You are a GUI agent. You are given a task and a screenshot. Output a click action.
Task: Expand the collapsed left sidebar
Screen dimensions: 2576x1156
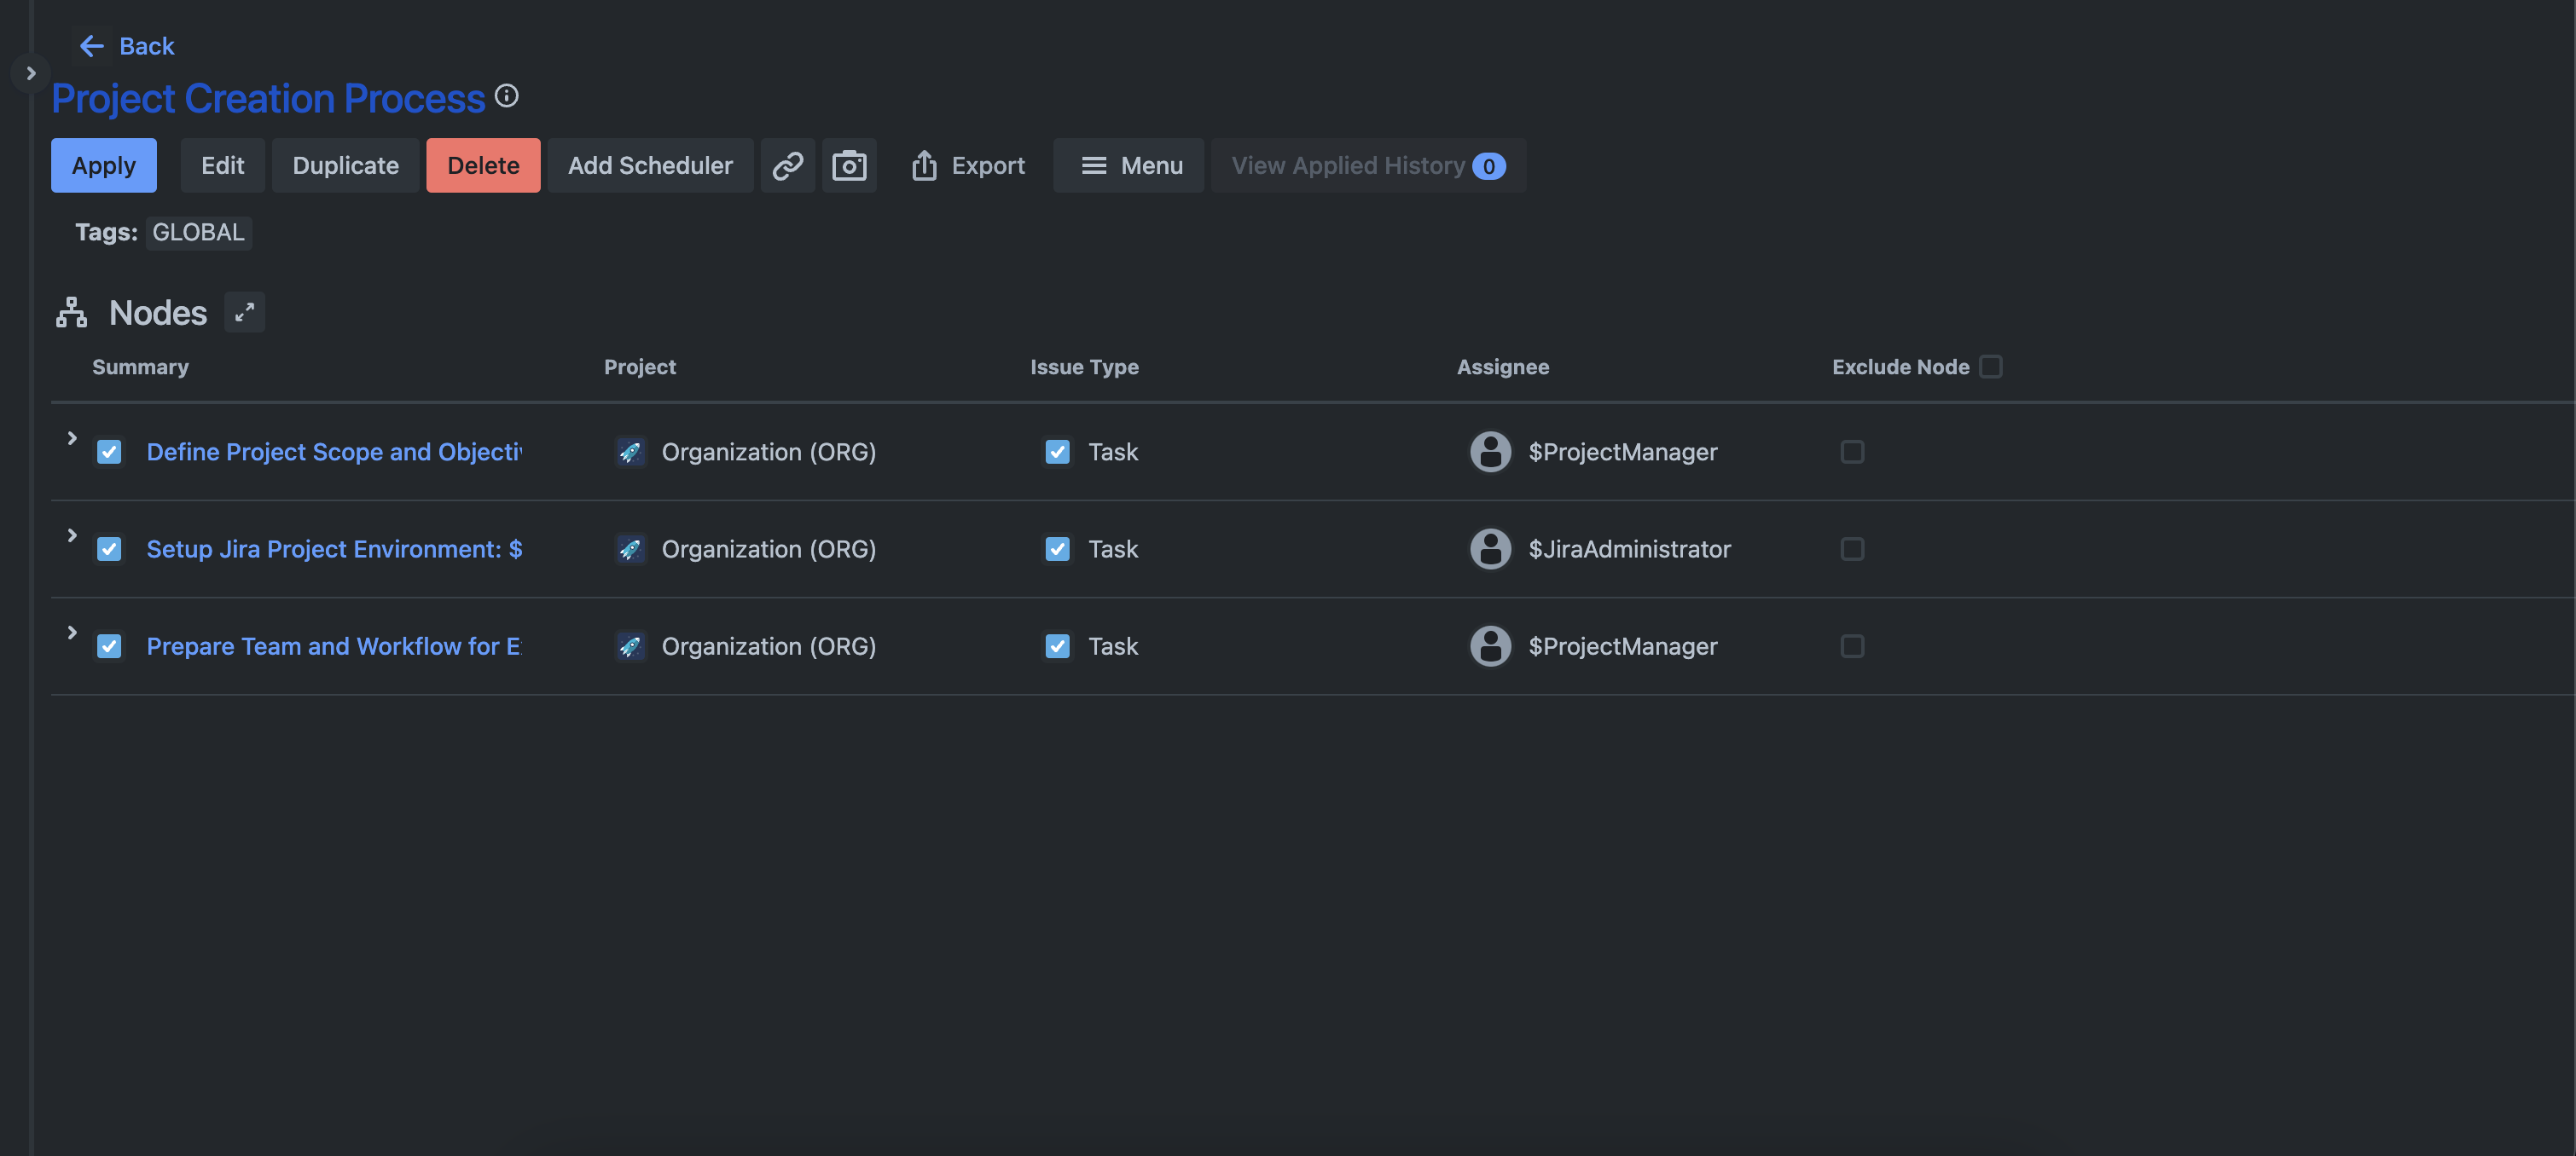point(31,73)
